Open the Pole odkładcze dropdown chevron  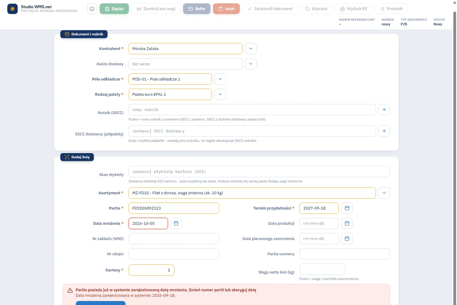point(220,79)
